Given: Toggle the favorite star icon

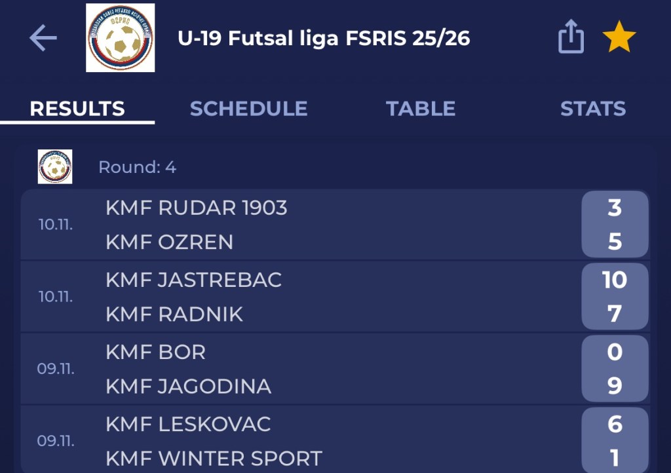Looking at the screenshot, I should 619,38.
